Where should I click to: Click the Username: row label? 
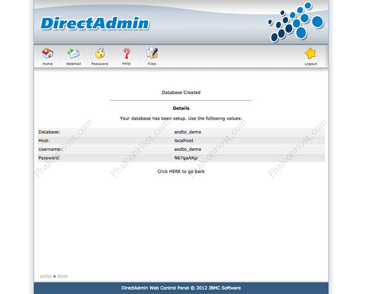[x=50, y=149]
